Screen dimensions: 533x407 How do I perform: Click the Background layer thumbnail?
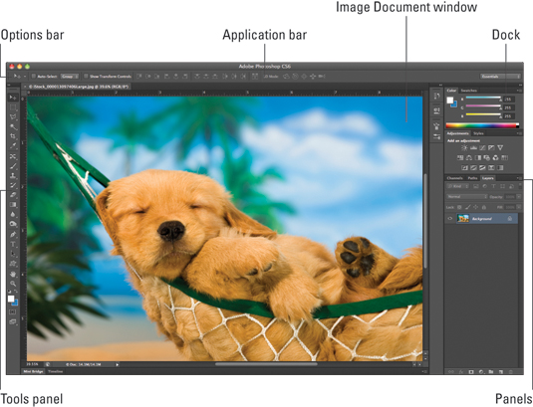463,219
